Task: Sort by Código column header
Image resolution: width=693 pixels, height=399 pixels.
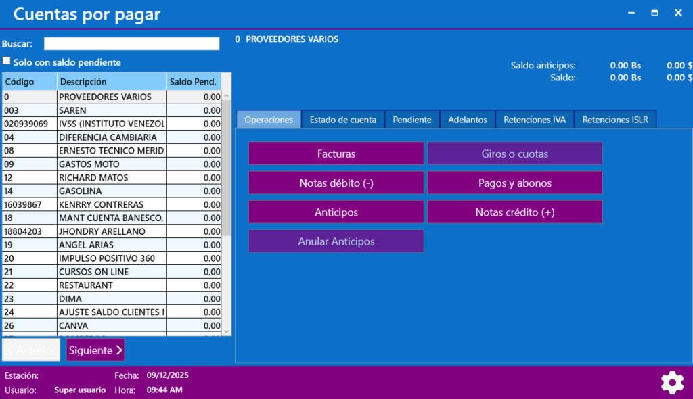Action: (x=29, y=82)
